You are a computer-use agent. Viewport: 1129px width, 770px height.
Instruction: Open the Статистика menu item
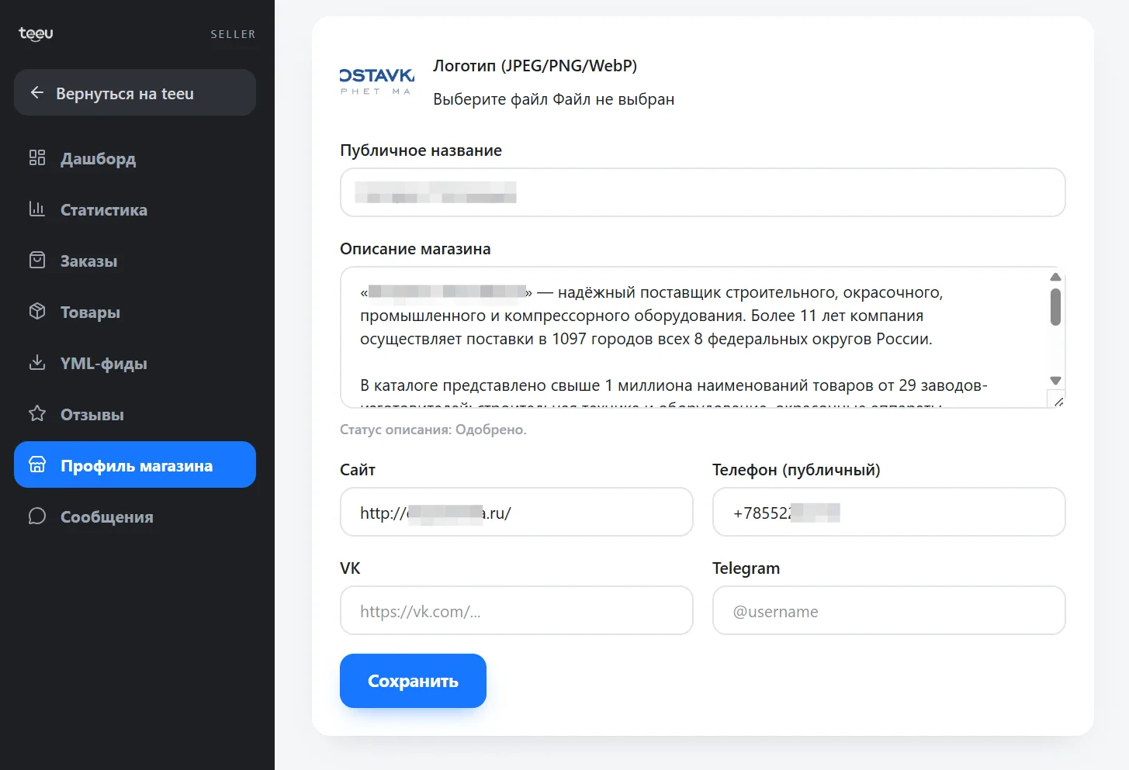tap(135, 209)
